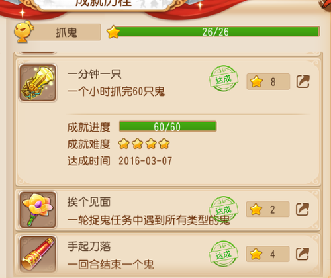Screen dimensions: 331x278
Task: Click the golden trophy mascot icon
Action: (x=24, y=31)
